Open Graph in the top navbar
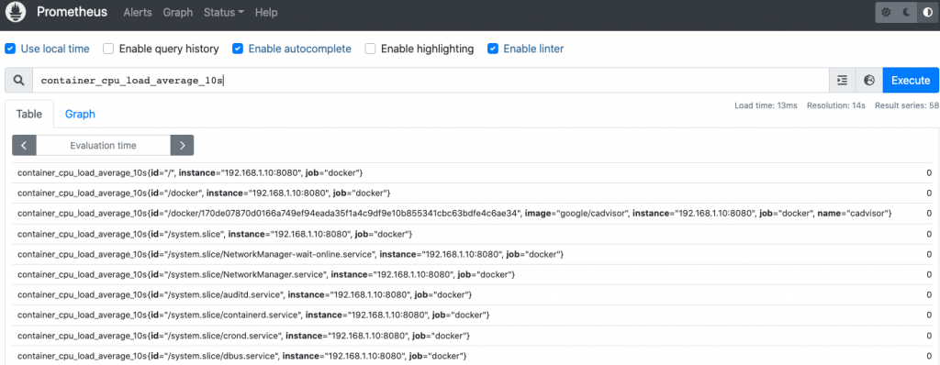 click(x=178, y=12)
